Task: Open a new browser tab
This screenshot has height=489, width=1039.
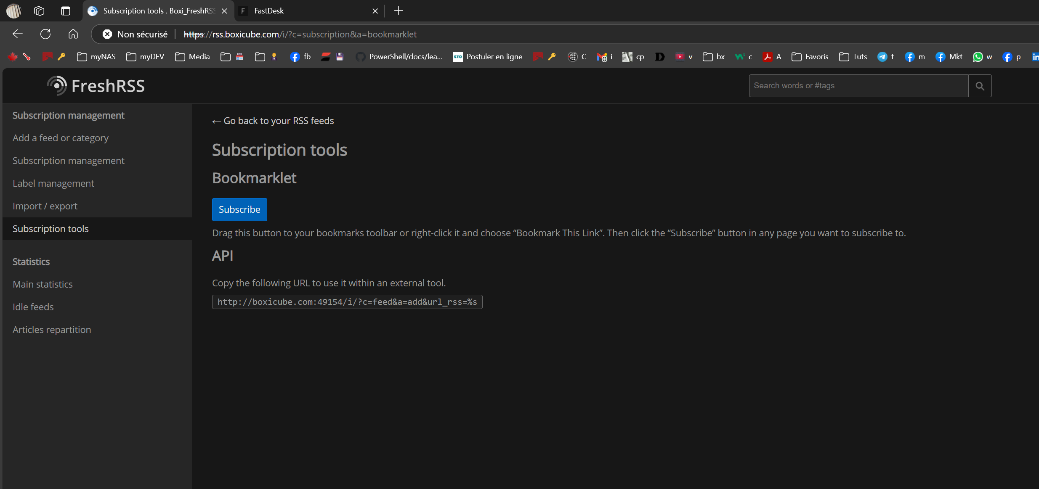Action: [x=399, y=11]
